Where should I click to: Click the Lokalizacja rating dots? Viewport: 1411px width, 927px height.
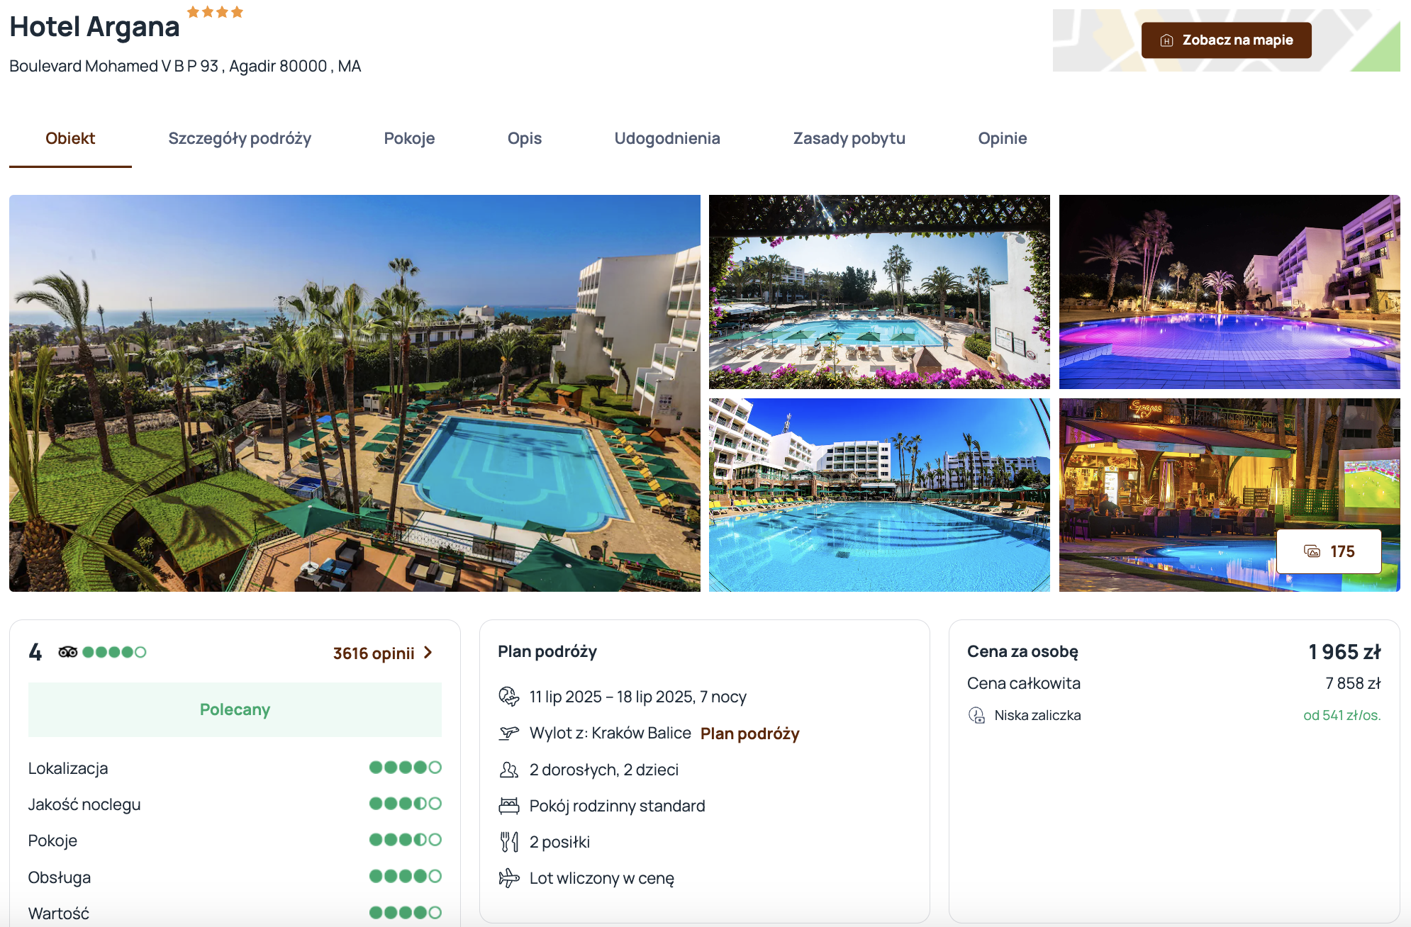click(405, 768)
